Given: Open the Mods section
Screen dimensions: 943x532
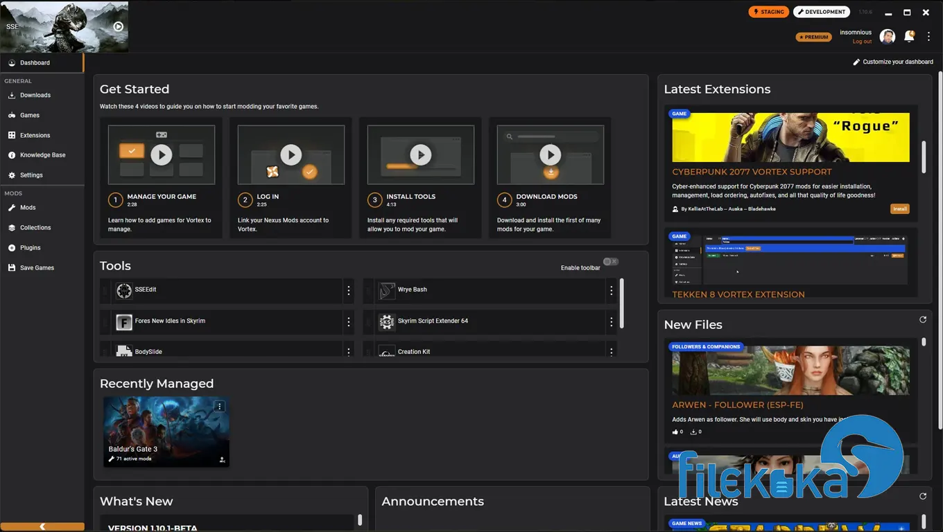Looking at the screenshot, I should click(x=42, y=208).
